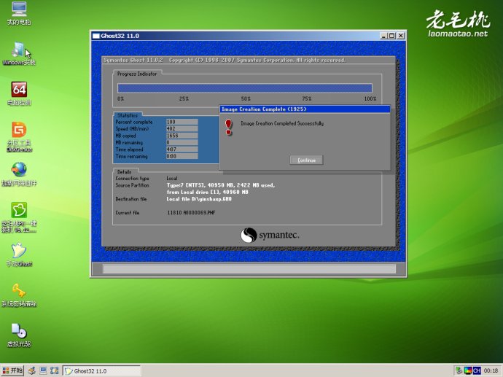
Task: Click the Ghost32 11.0 window title bar
Action: (x=219, y=35)
